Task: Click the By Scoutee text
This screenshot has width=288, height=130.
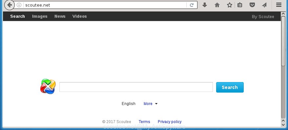Action: click(x=263, y=17)
